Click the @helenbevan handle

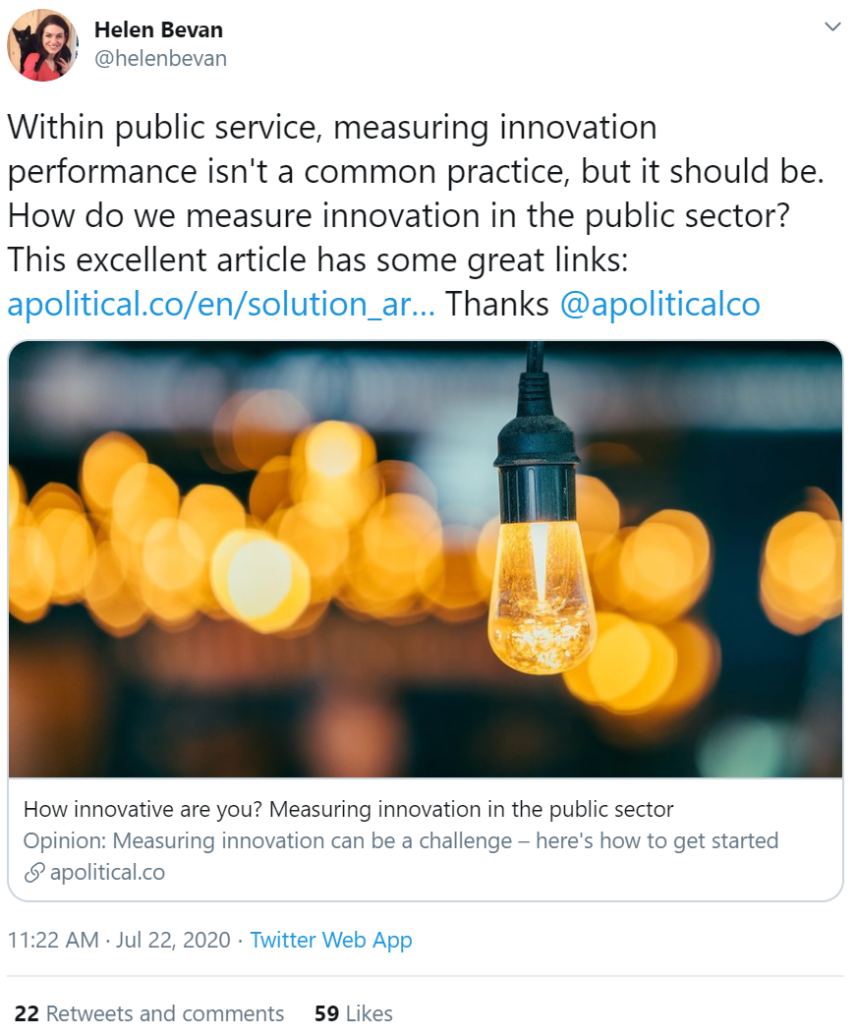tap(160, 59)
